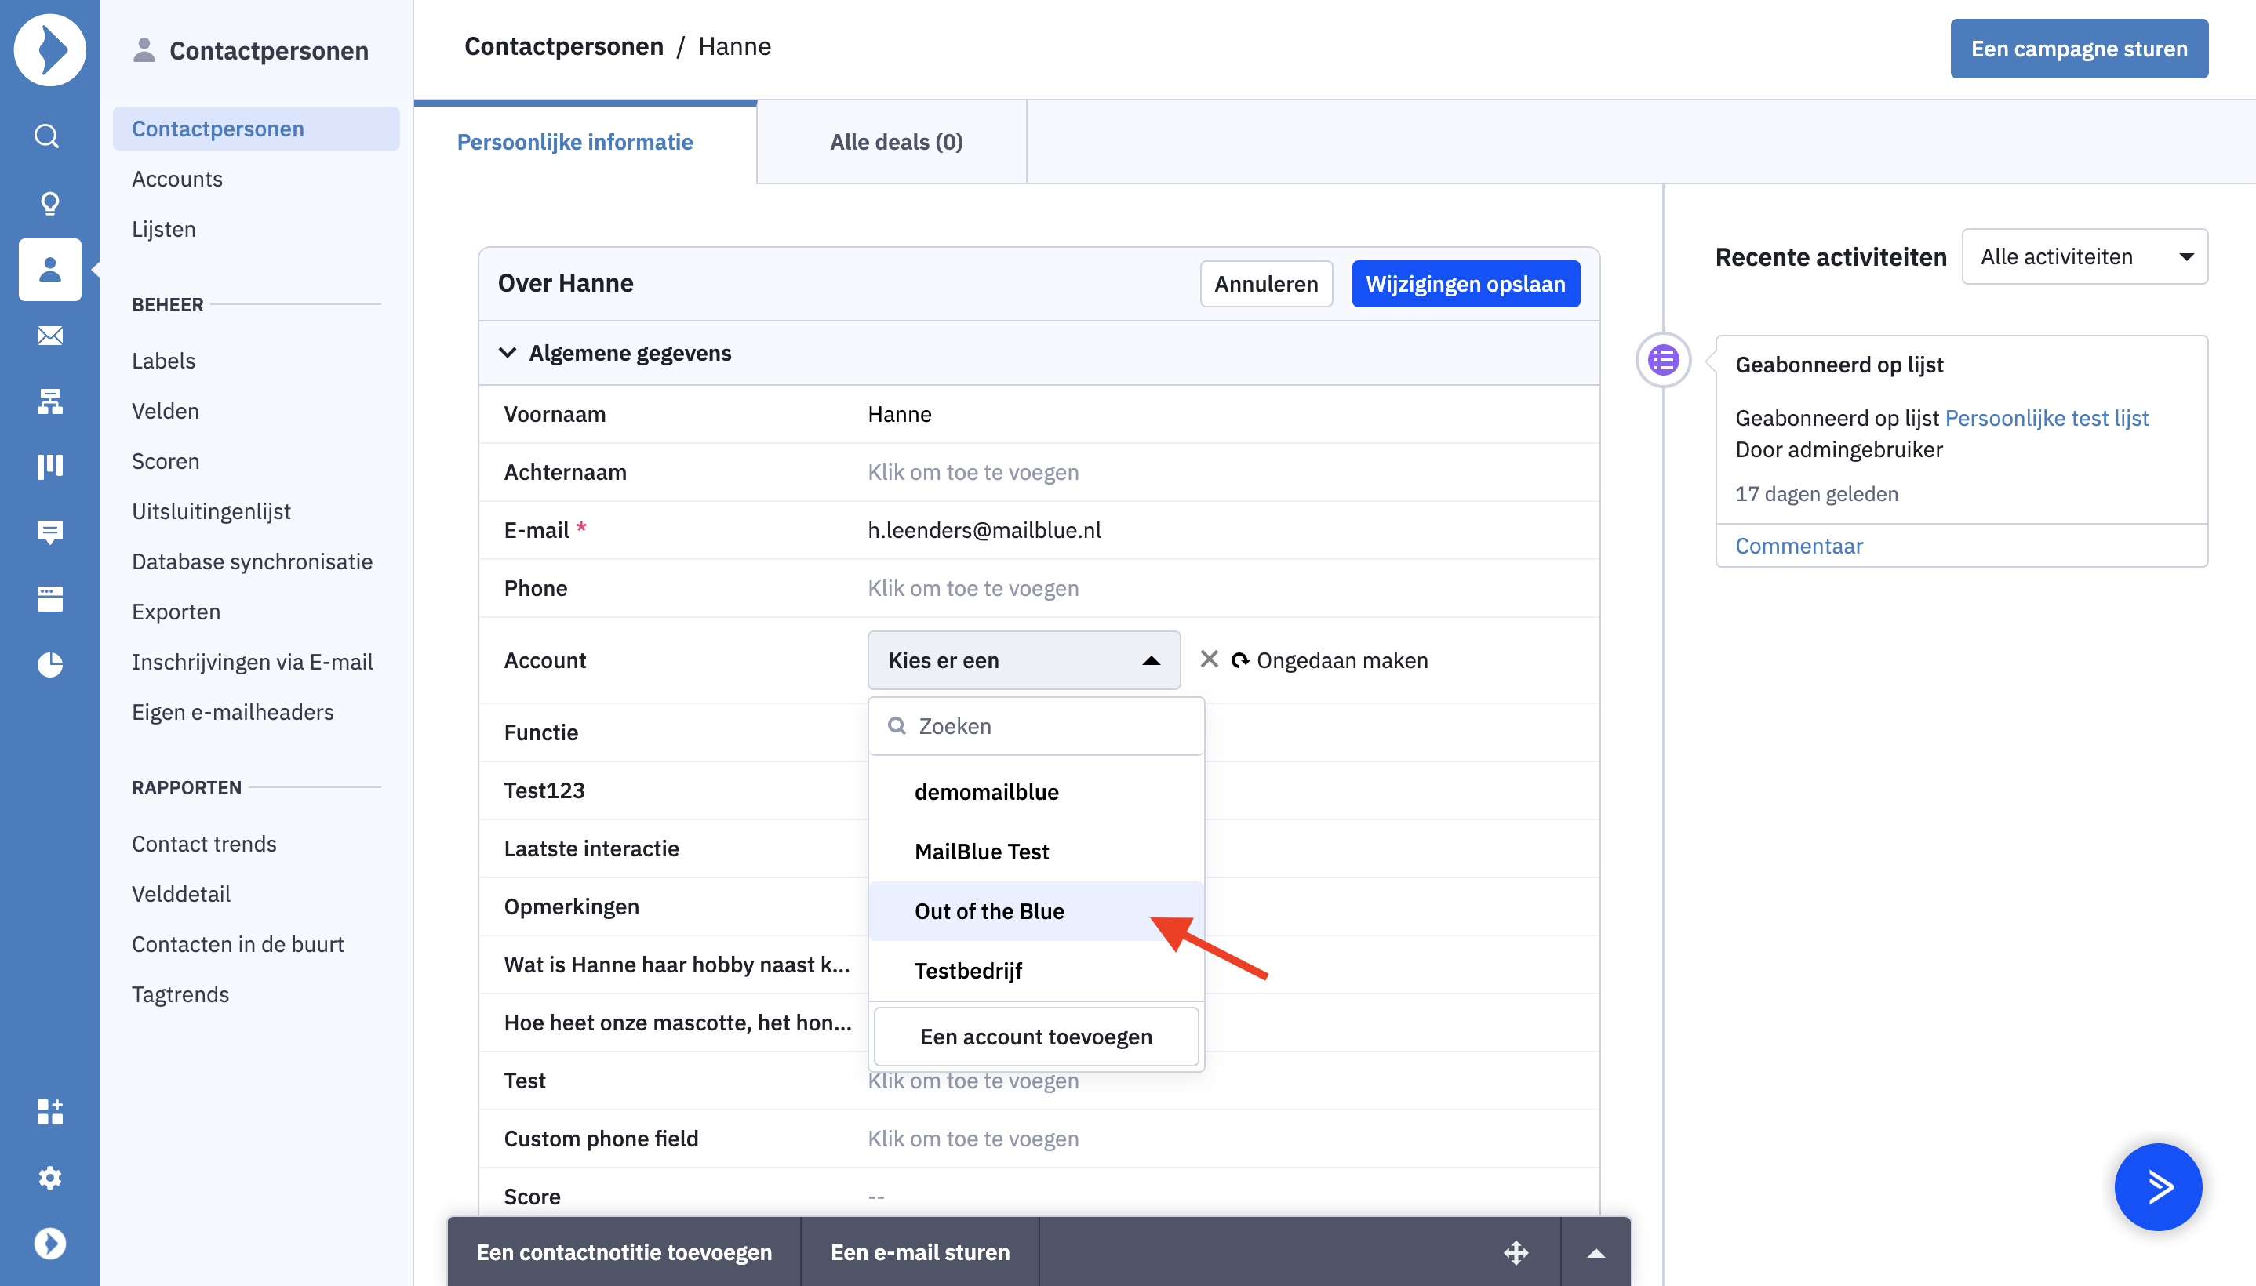Expand the bottom bar with up arrow
2256x1286 pixels.
click(x=1596, y=1252)
